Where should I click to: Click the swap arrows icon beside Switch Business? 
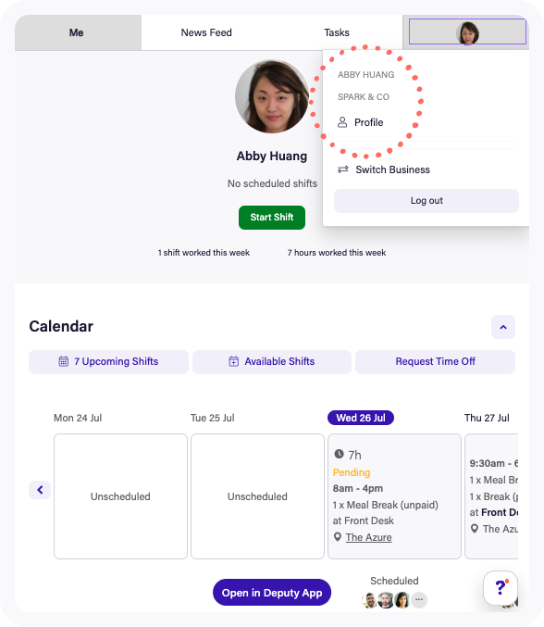pyautogui.click(x=342, y=169)
